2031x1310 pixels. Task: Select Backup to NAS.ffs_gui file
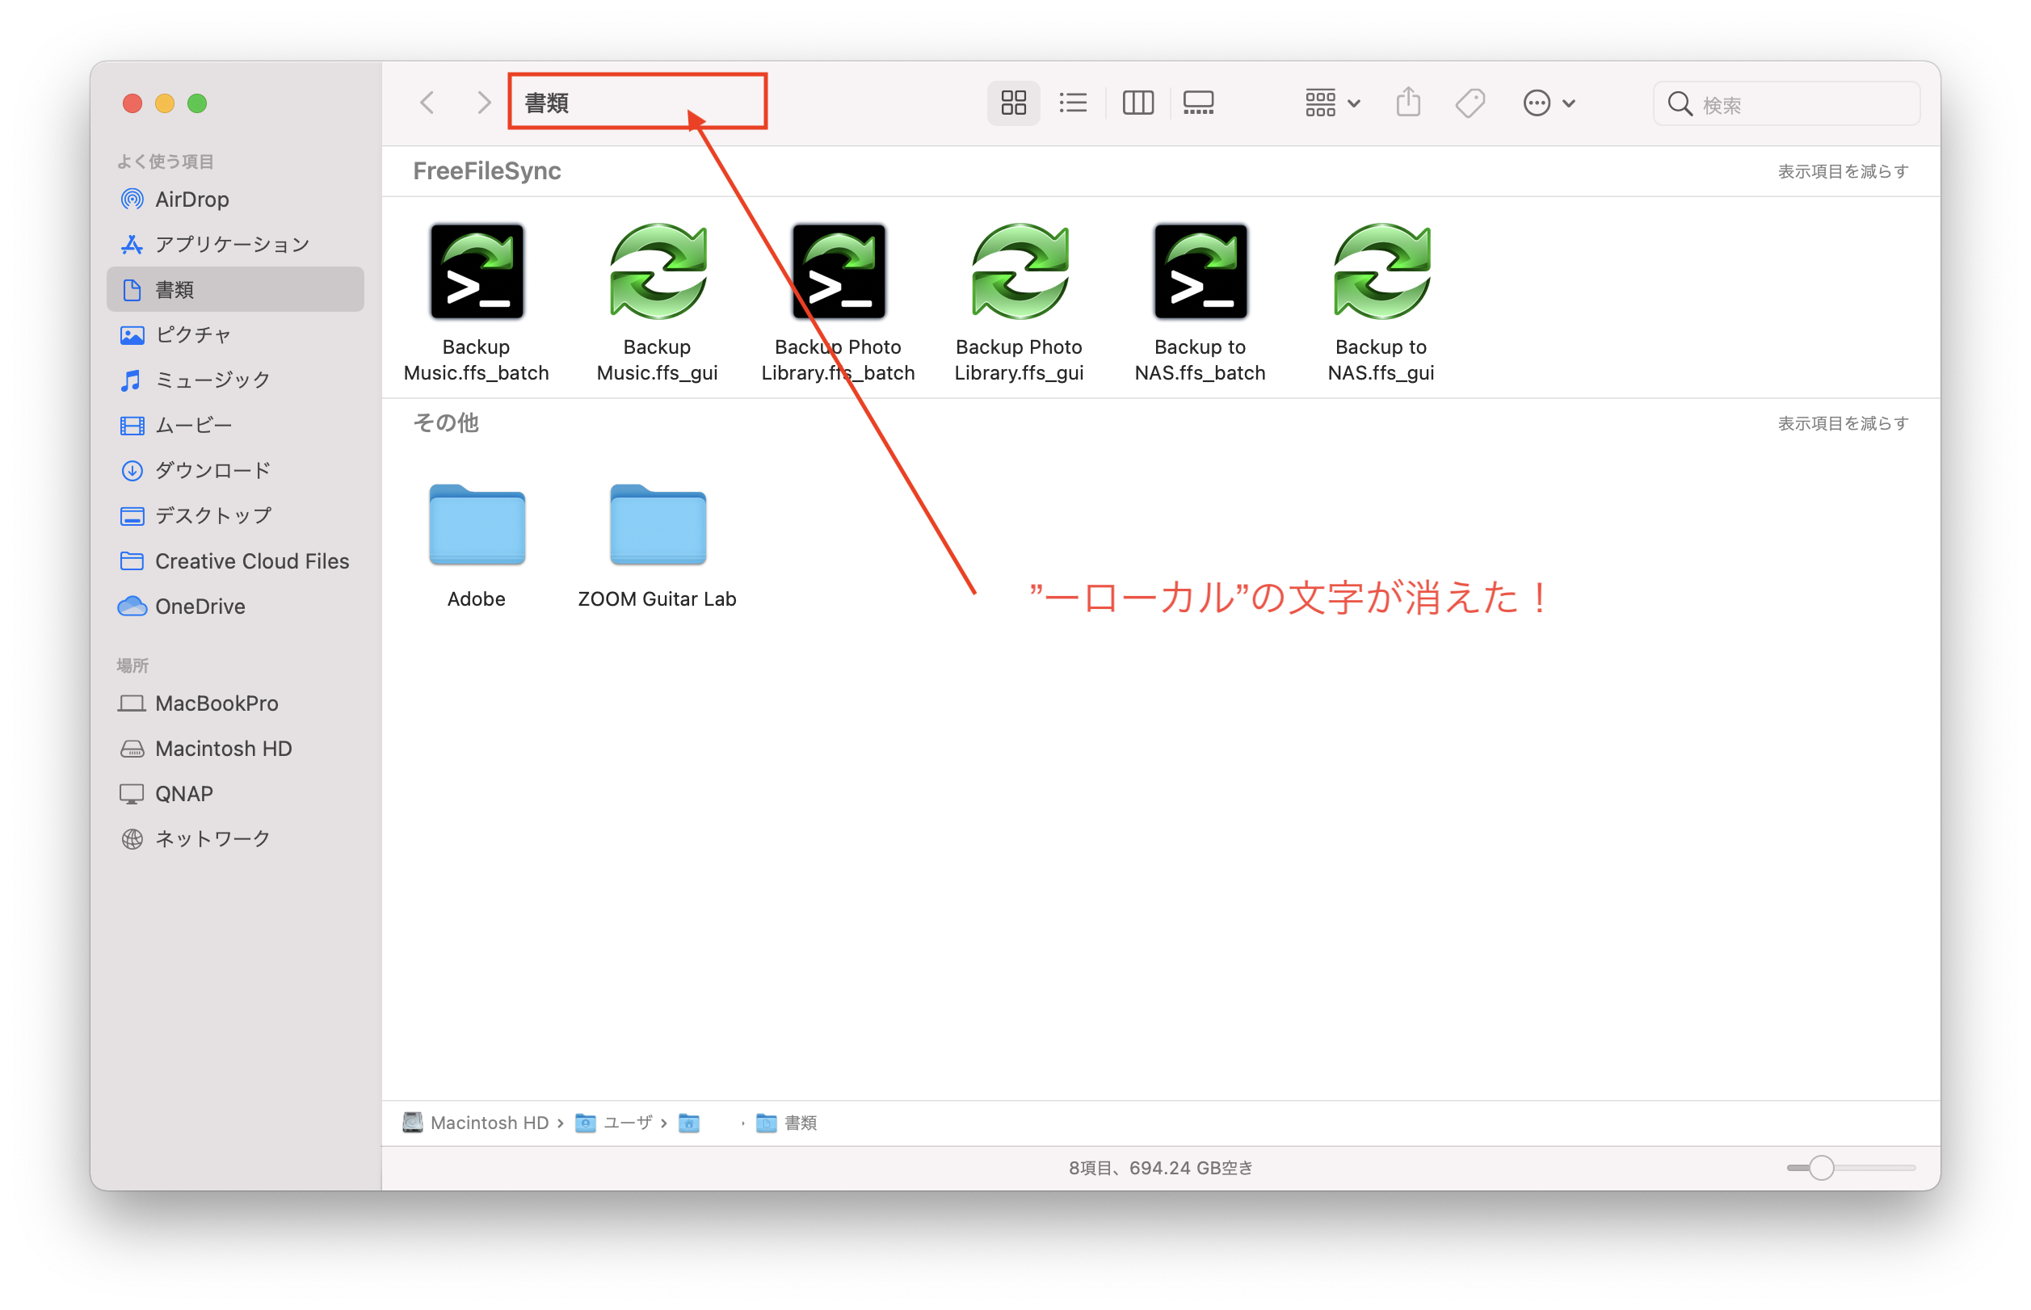click(x=1380, y=272)
